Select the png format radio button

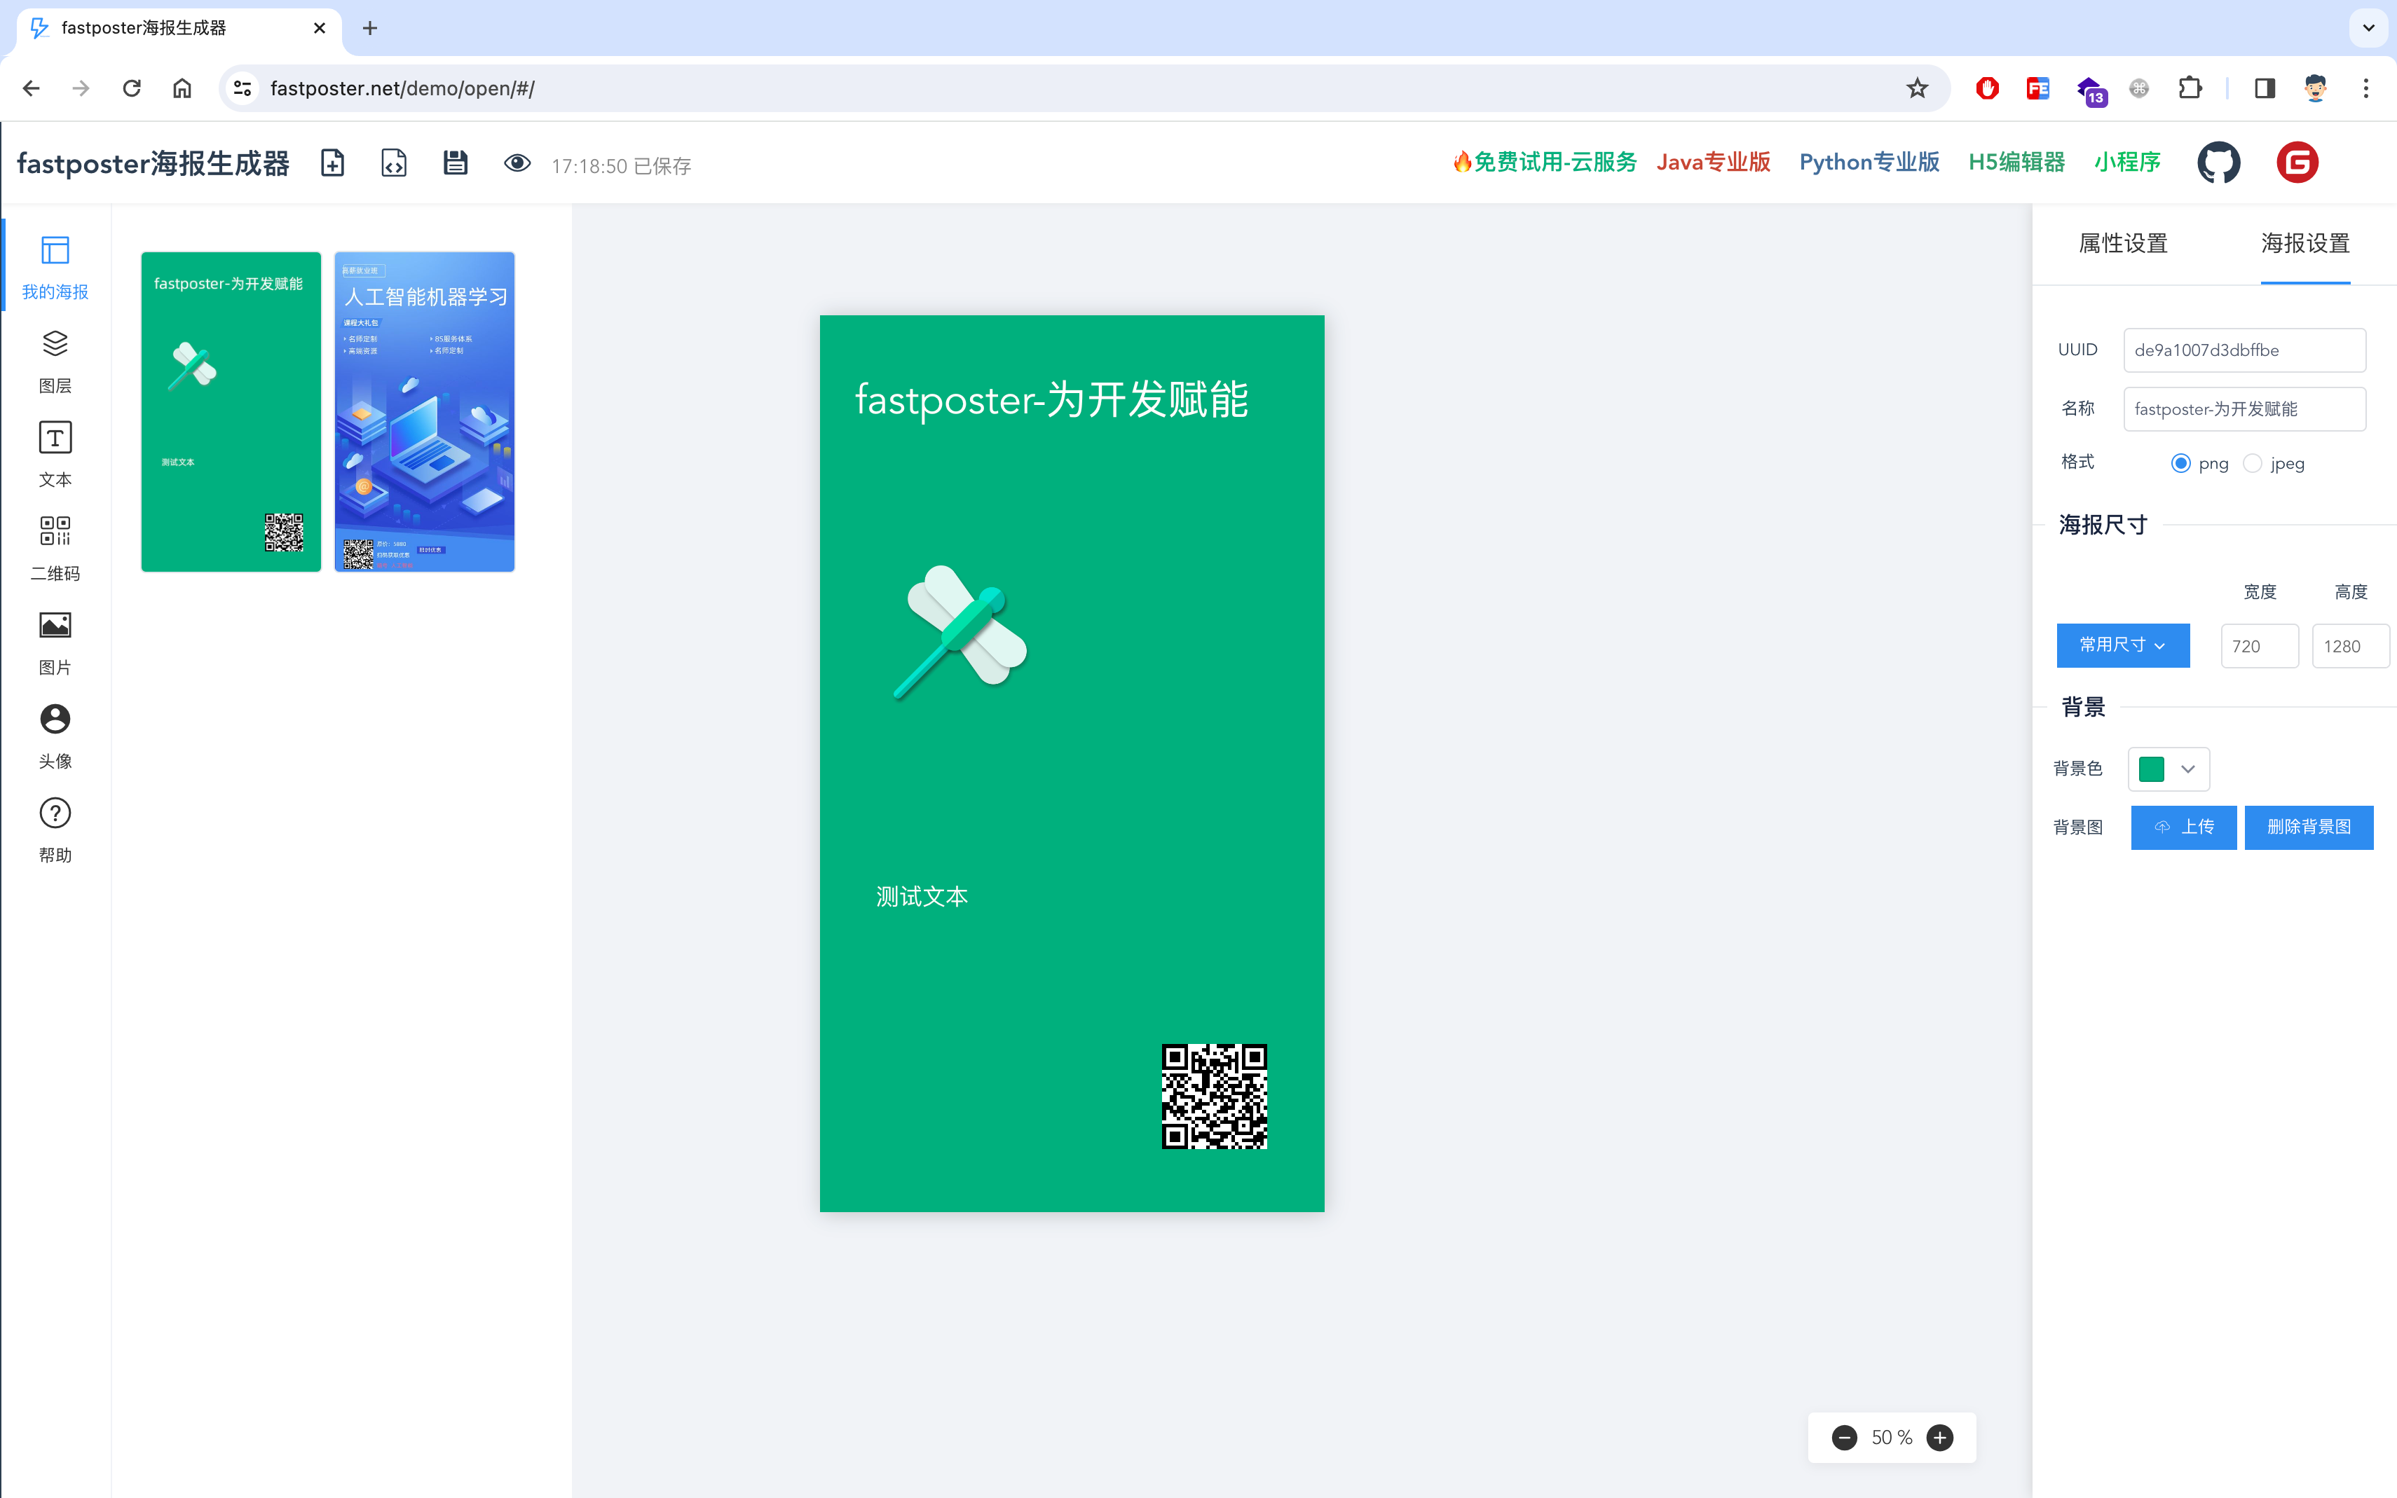click(2180, 464)
